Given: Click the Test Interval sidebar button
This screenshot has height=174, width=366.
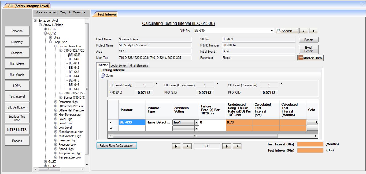Looking at the screenshot, I should [x=17, y=96].
